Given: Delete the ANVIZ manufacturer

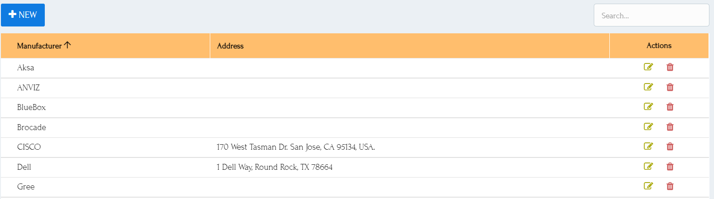Looking at the screenshot, I should point(670,87).
